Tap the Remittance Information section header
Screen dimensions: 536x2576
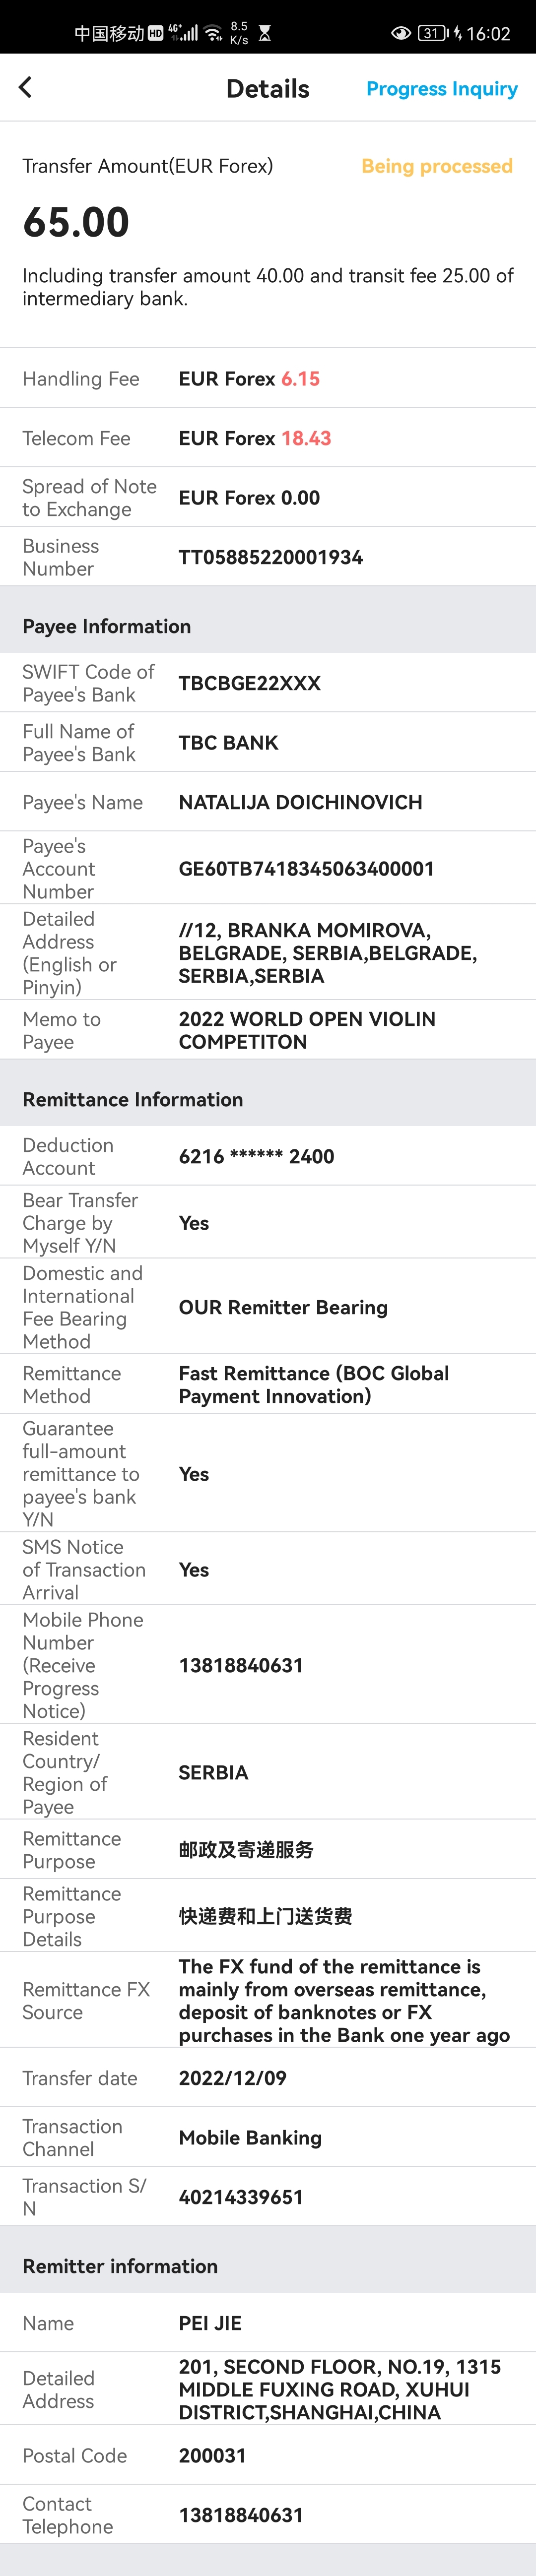(x=132, y=1099)
